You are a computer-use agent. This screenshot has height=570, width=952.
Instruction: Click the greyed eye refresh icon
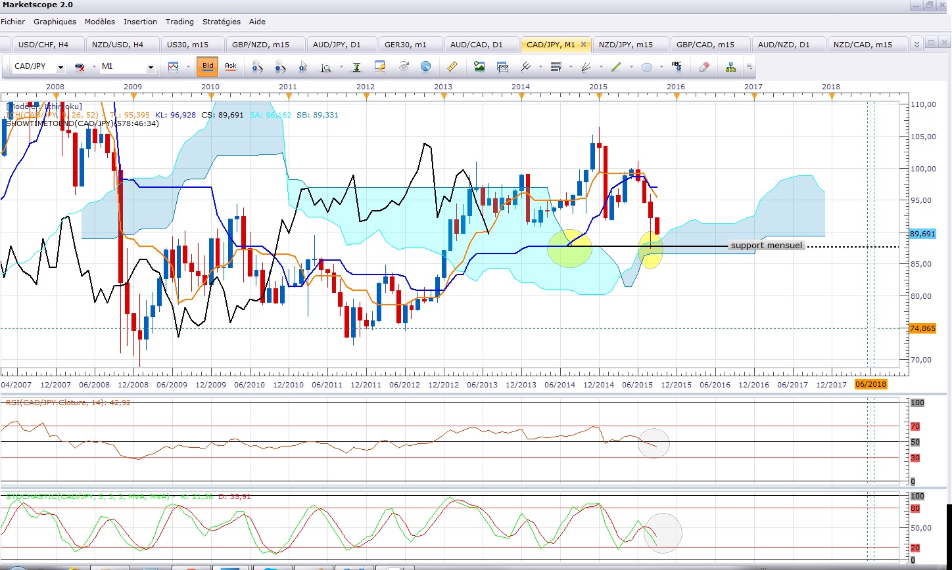[403, 67]
